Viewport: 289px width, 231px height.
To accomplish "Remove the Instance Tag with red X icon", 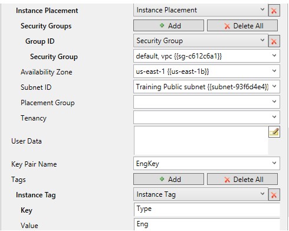I will coord(274,195).
